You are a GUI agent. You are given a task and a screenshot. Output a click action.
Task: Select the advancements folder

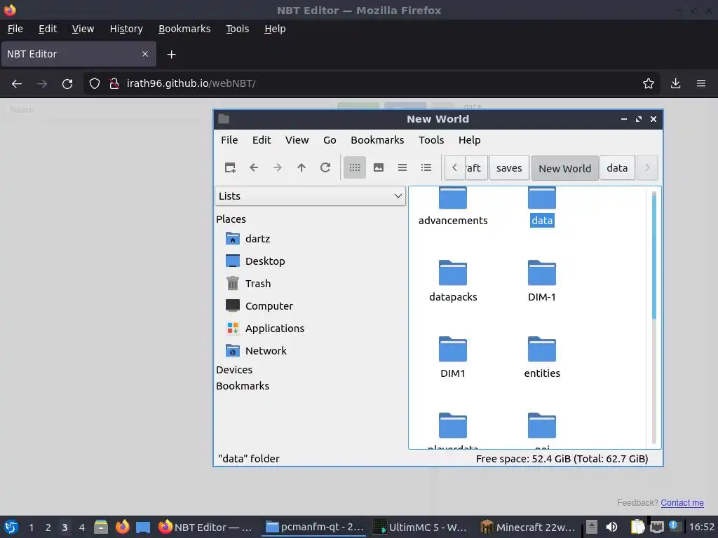453,207
